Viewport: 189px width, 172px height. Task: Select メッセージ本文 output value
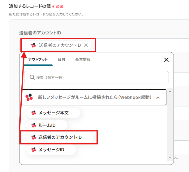coord(54,113)
